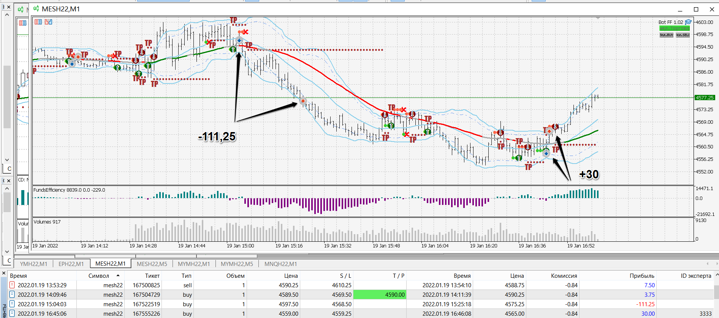The height and width of the screenshot is (318, 719).
Task: Close the lower left side panel
Action: [9, 181]
